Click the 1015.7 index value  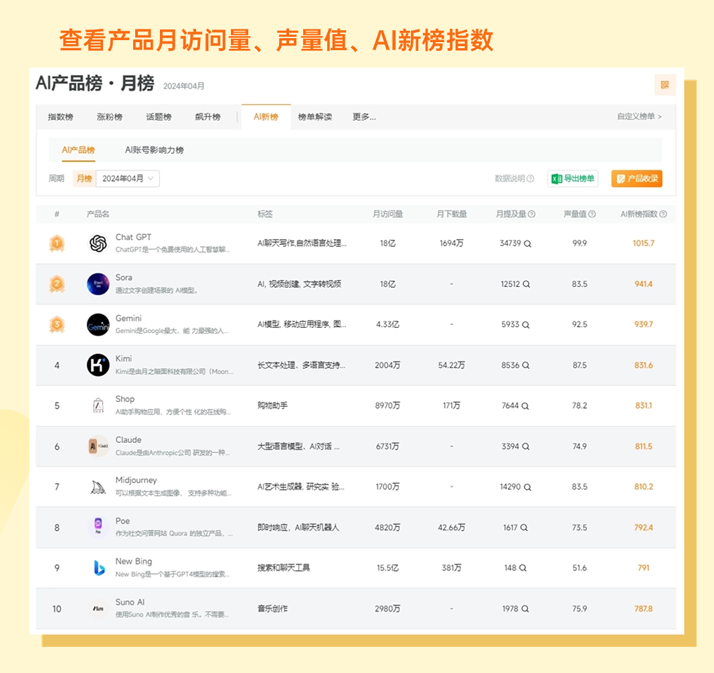(644, 244)
